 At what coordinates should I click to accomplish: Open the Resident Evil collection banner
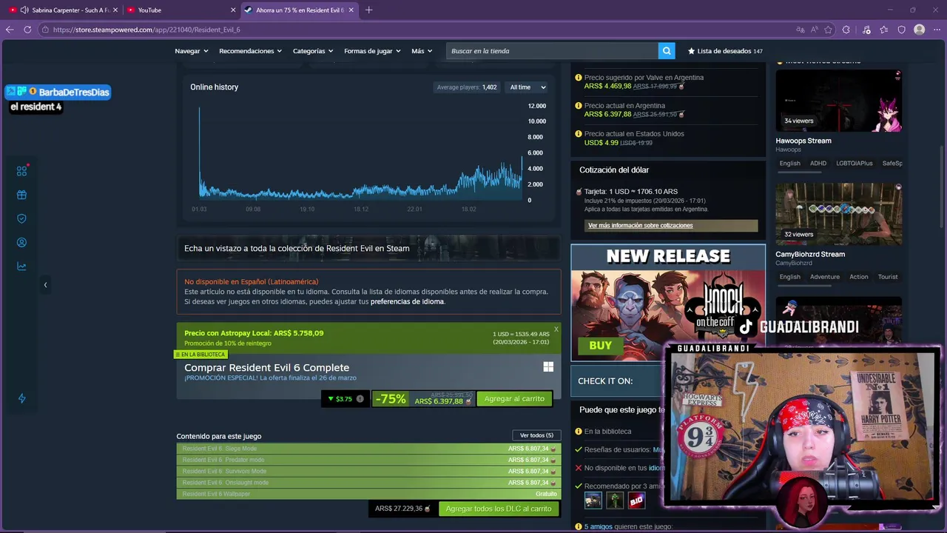pyautogui.click(x=368, y=249)
